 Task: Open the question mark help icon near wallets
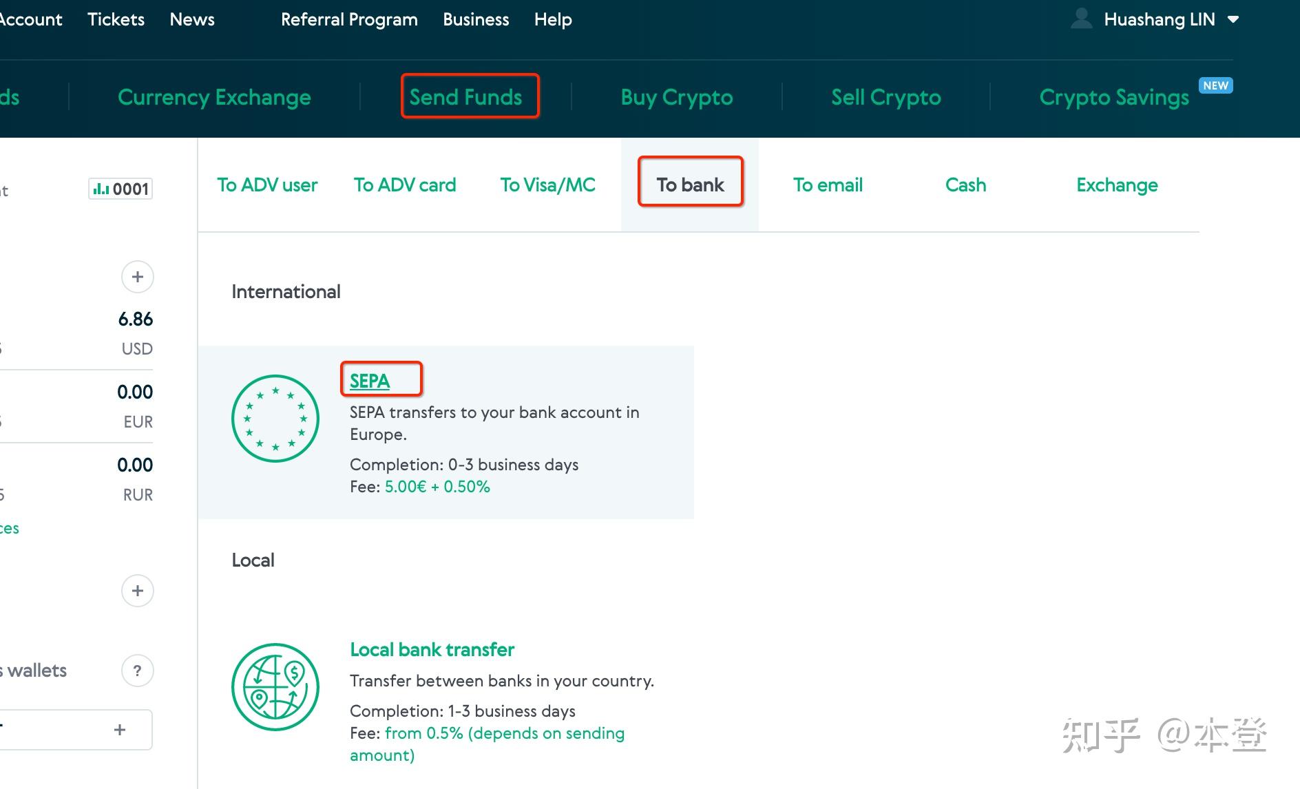click(x=137, y=670)
